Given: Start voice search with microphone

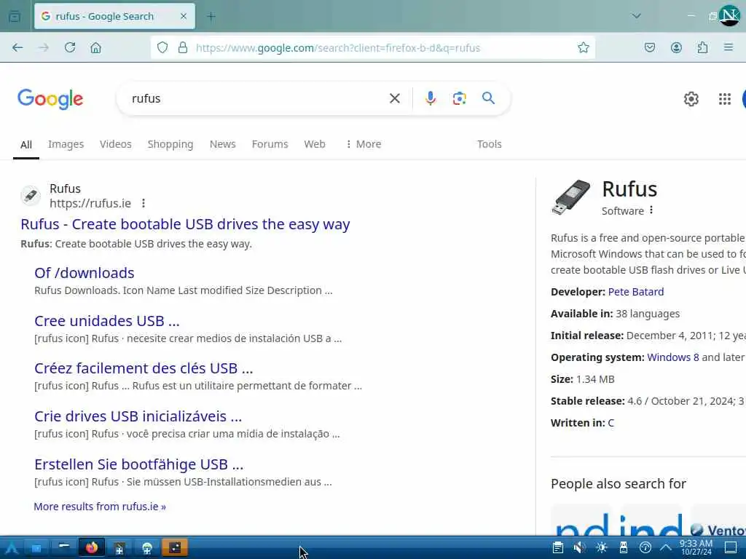Looking at the screenshot, I should (x=430, y=98).
